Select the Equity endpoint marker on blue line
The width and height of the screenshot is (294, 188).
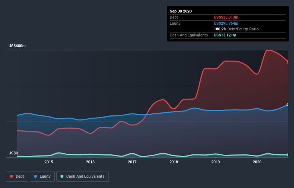(x=288, y=104)
